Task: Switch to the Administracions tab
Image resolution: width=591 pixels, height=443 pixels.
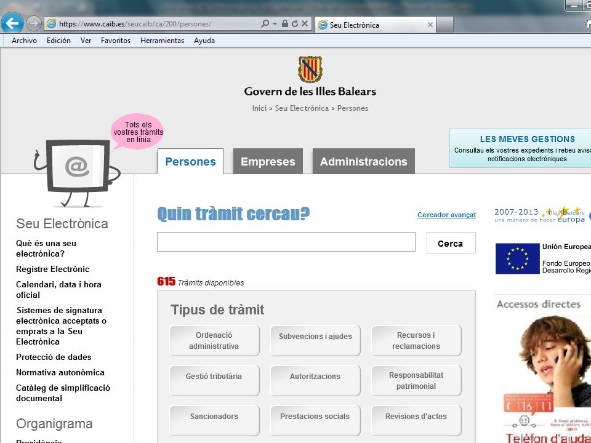Action: (364, 161)
